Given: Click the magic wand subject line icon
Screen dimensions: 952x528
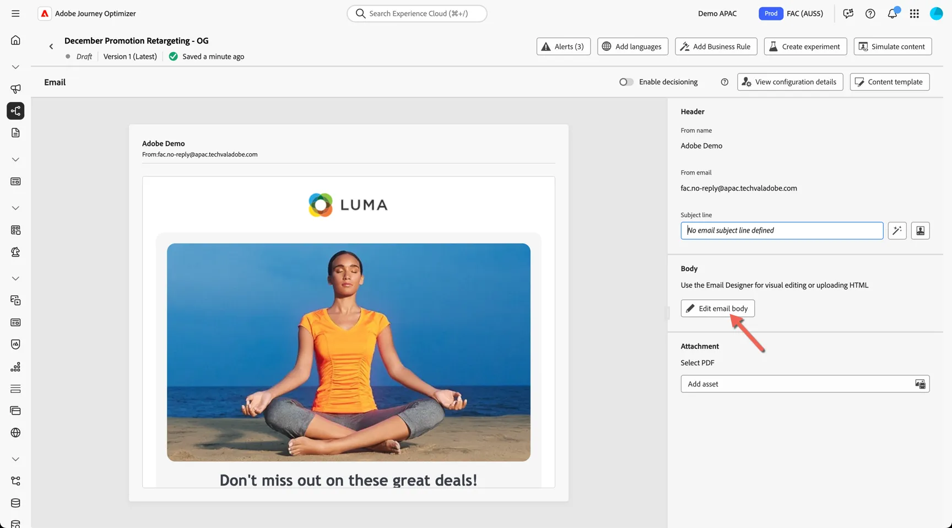Looking at the screenshot, I should 897,230.
